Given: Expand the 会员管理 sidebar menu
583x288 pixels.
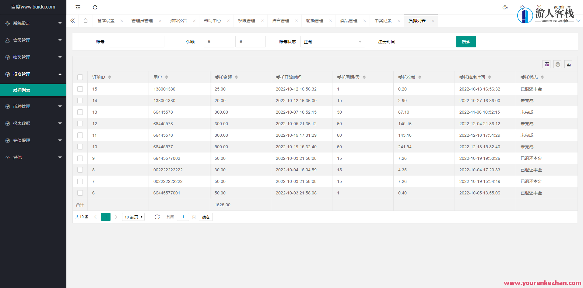Looking at the screenshot, I should click(x=33, y=40).
